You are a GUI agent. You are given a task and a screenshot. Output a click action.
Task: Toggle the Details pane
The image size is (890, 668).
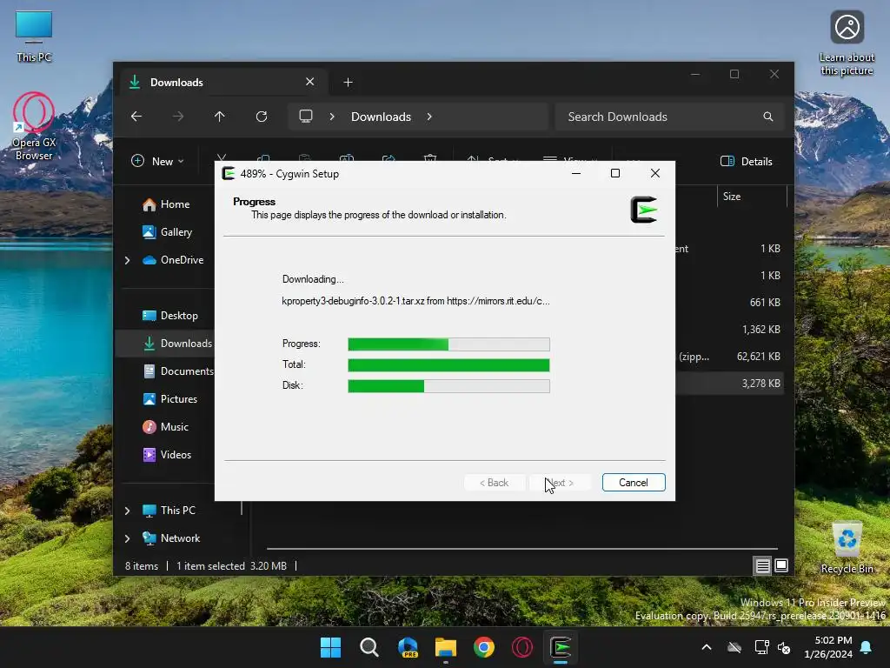click(747, 161)
